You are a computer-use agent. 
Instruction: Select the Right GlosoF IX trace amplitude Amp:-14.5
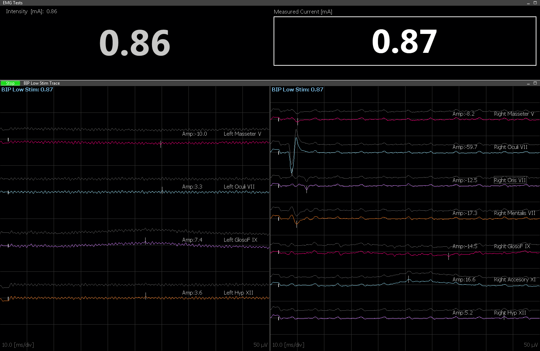pyautogui.click(x=464, y=246)
